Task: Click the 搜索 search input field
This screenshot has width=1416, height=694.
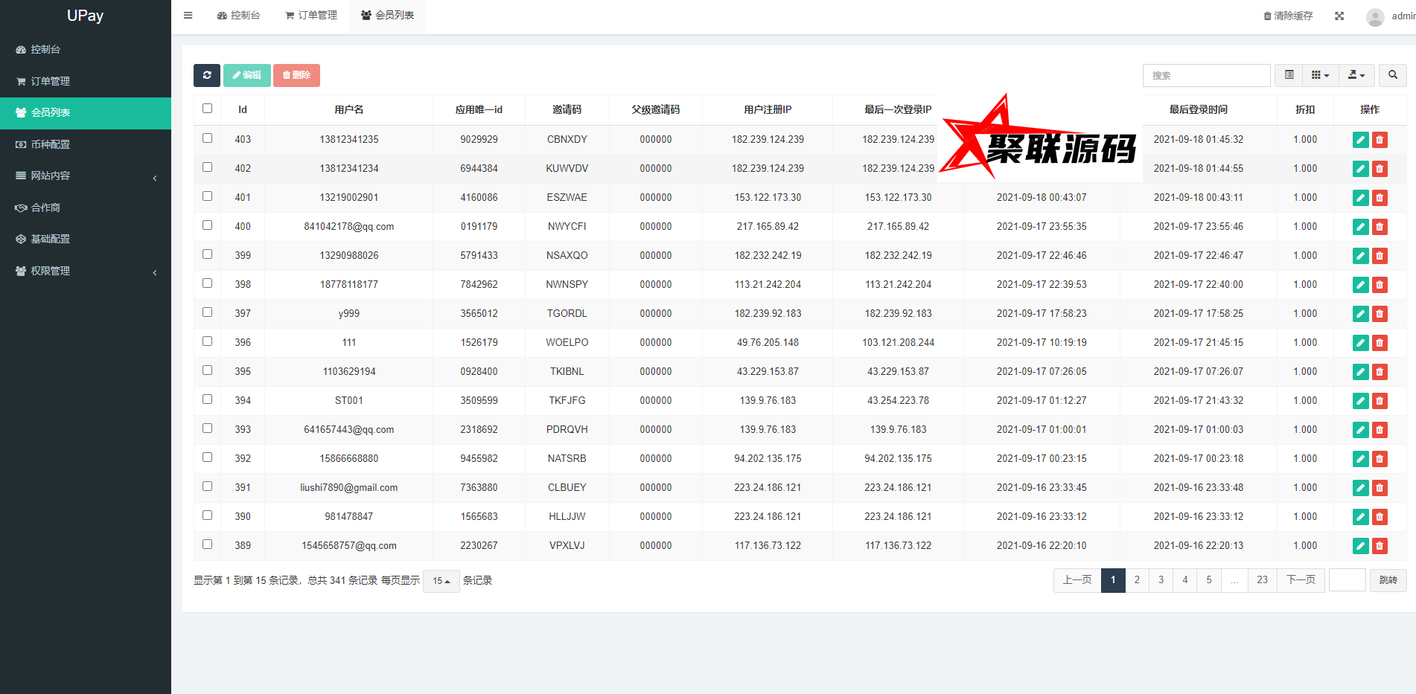Action: coord(1206,75)
